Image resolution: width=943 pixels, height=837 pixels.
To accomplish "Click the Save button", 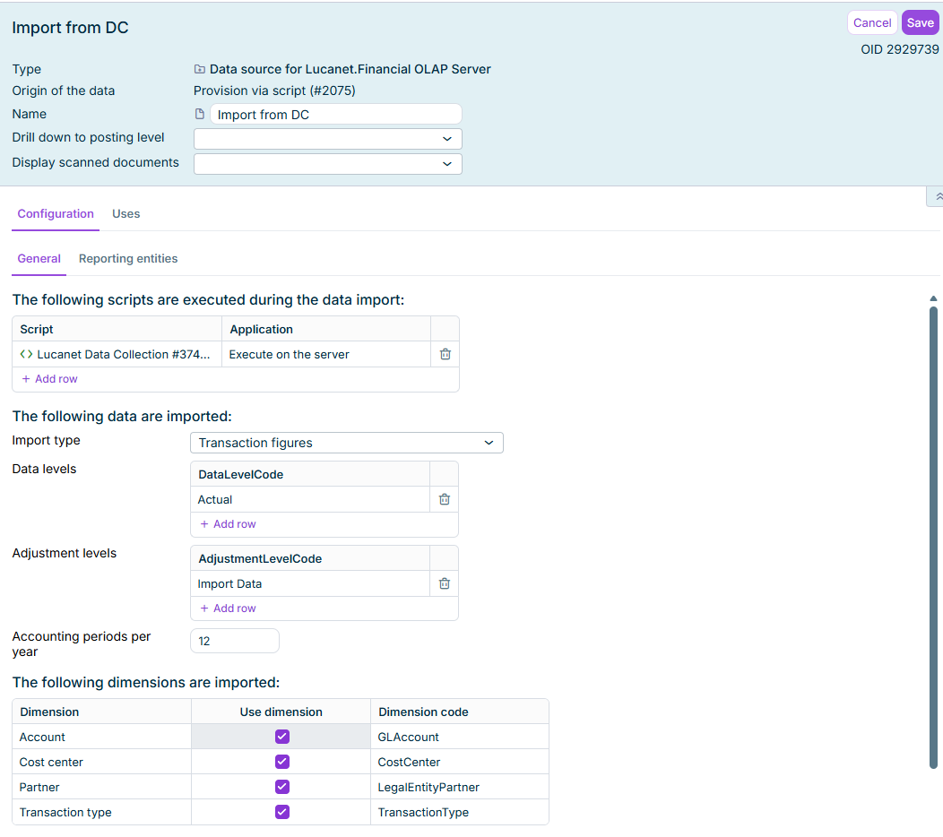I will [921, 22].
